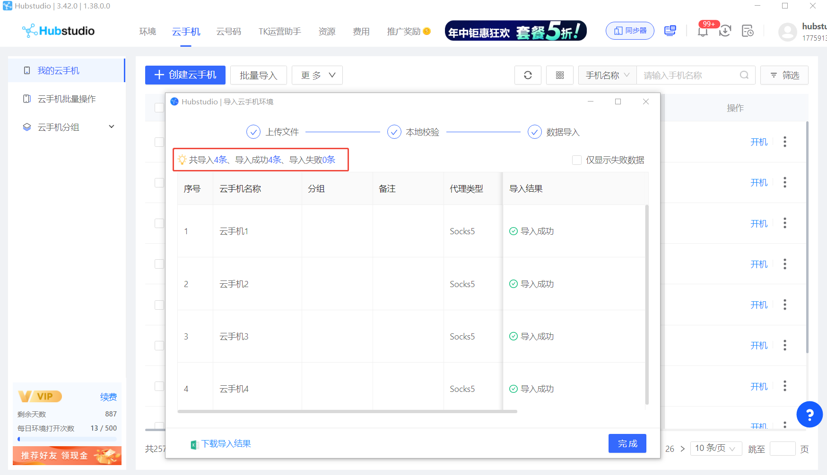Open the 更多 dropdown

(317, 75)
